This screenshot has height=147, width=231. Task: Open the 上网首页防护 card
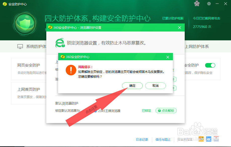point(29,93)
